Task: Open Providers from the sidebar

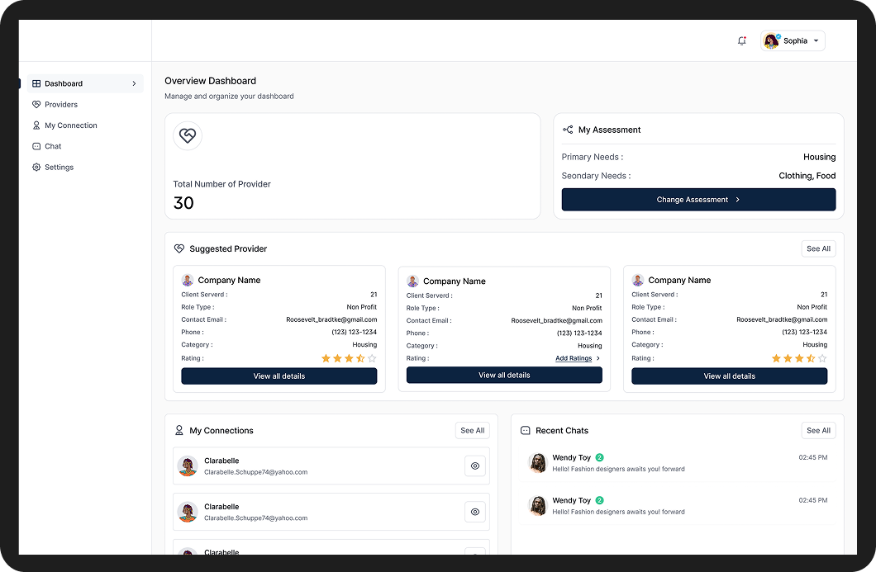Action: tap(61, 104)
